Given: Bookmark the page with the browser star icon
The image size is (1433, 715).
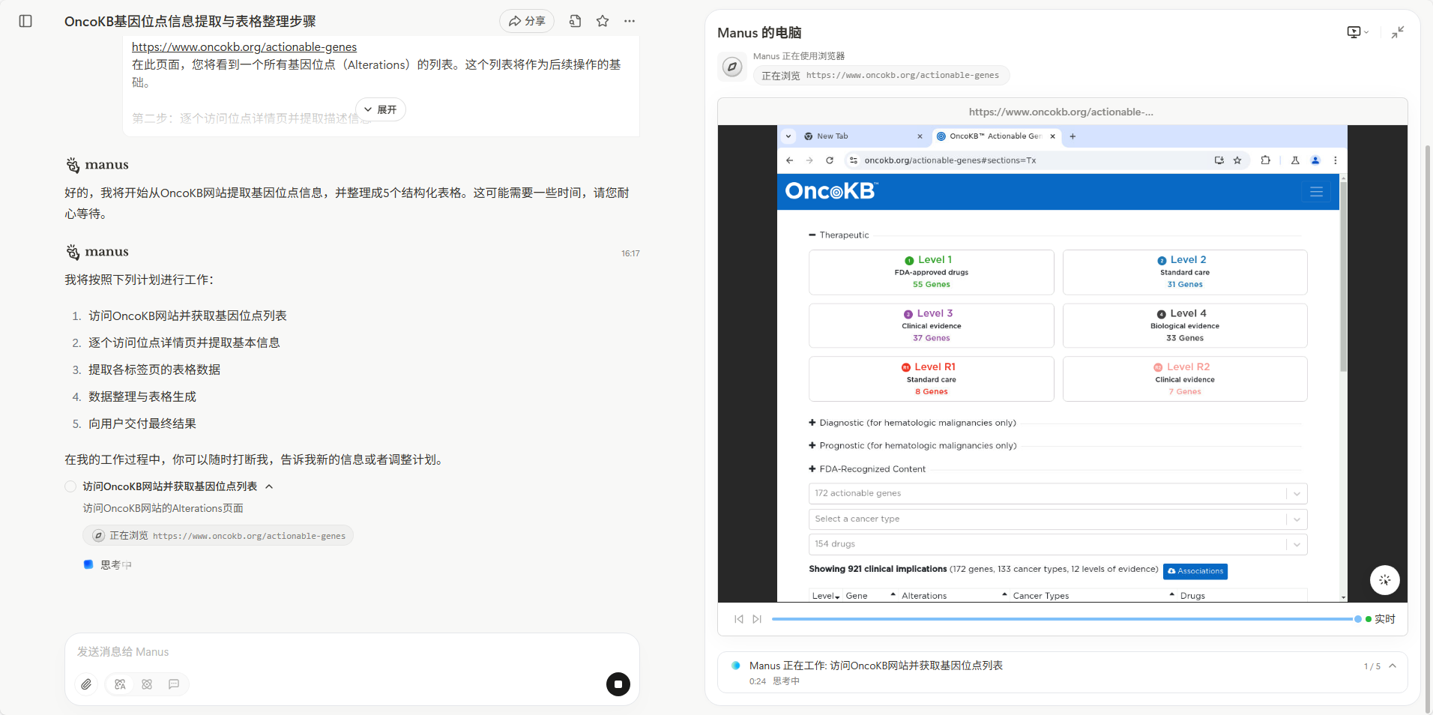Looking at the screenshot, I should pos(1237,160).
